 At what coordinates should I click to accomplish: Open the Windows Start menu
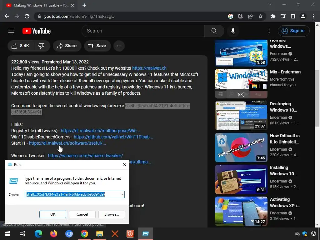tap(7, 234)
